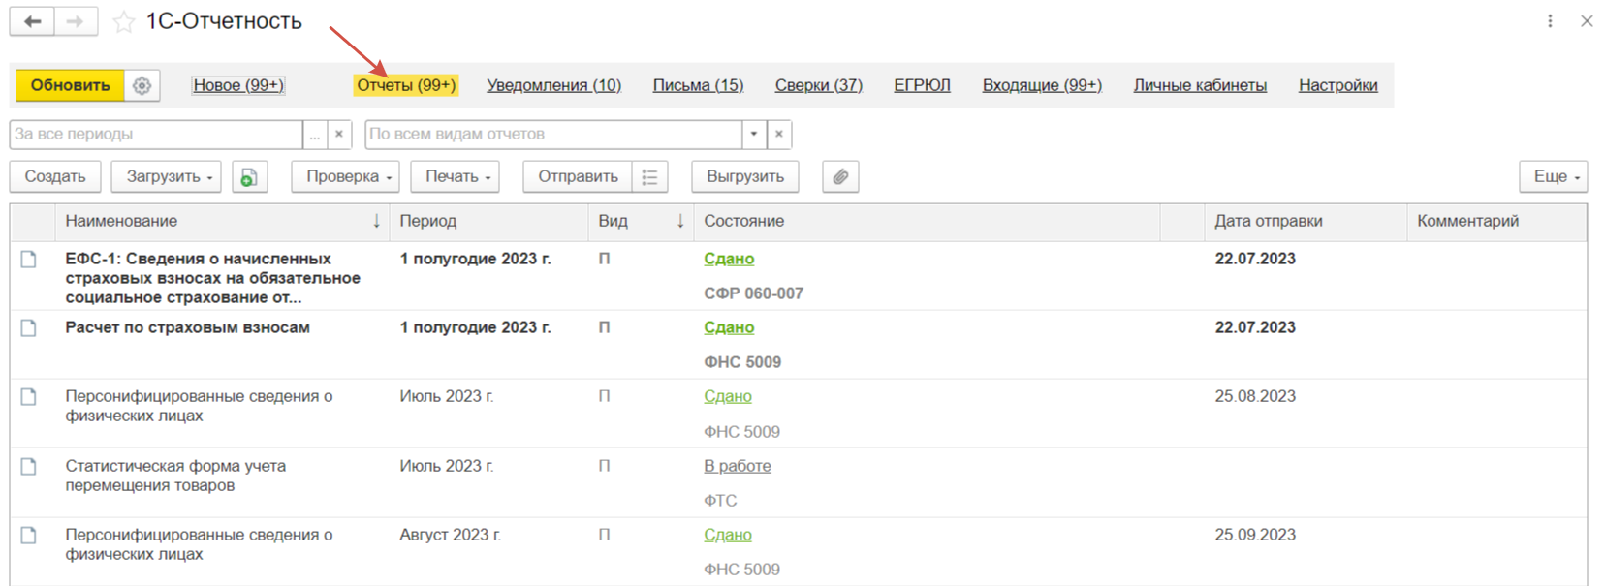
Task: Click the Комментарий column header
Action: coord(1496,221)
